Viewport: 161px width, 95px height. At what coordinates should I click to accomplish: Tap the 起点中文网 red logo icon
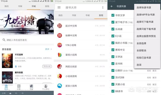coord(60,26)
